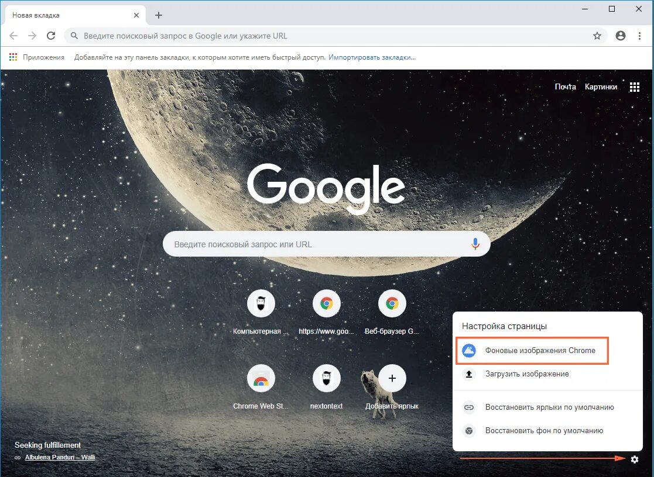Click the page customization gear icon

point(635,459)
